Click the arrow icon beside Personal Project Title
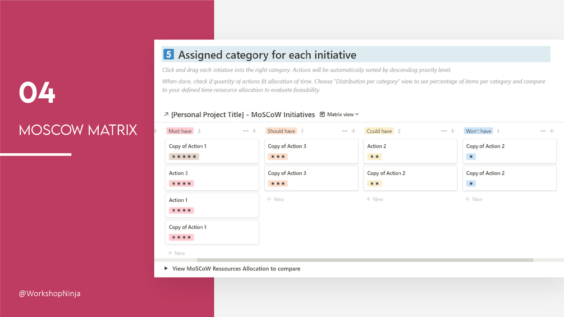Image resolution: width=564 pixels, height=317 pixels. [166, 114]
